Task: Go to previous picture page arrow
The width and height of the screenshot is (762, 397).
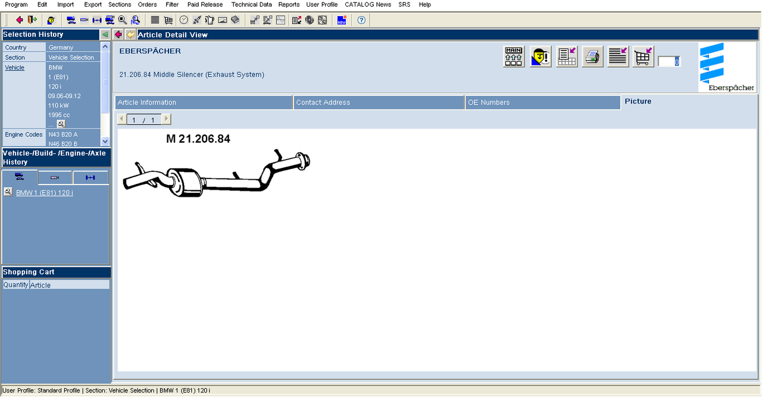Action: [122, 120]
